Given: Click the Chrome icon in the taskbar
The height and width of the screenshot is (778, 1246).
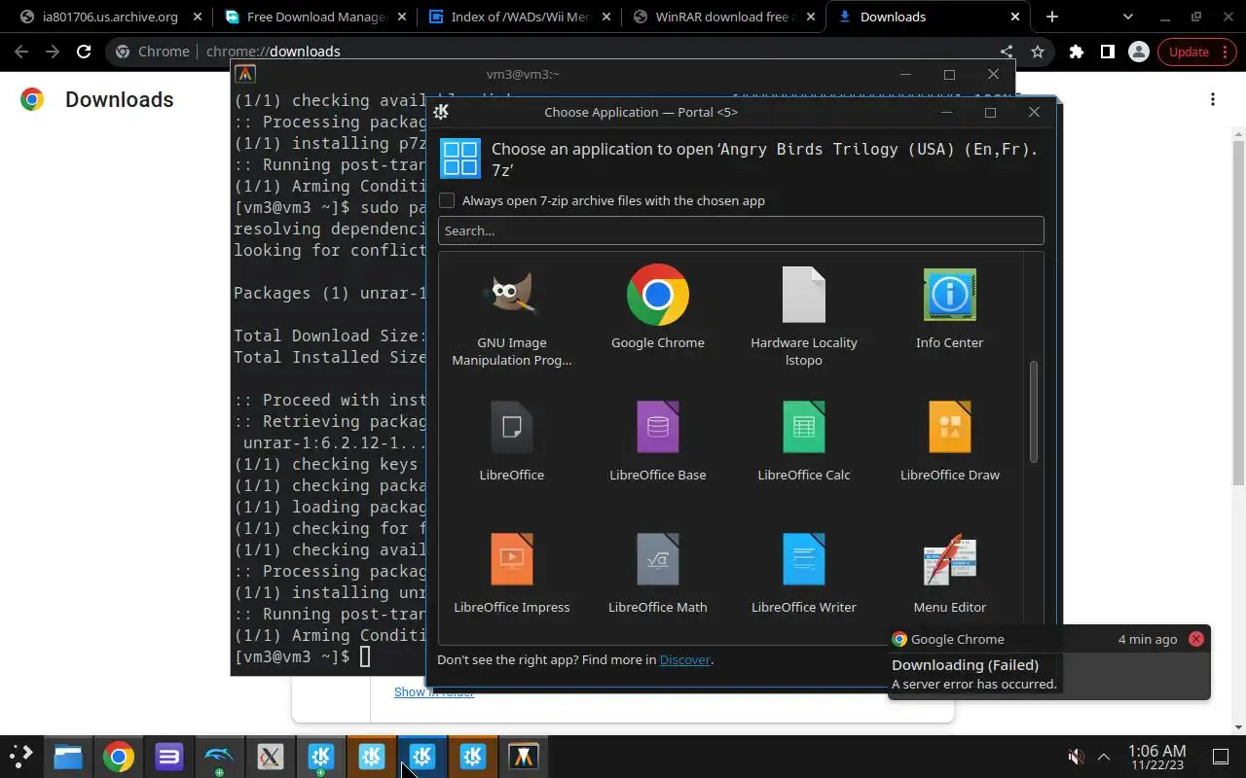Looking at the screenshot, I should pos(119,756).
